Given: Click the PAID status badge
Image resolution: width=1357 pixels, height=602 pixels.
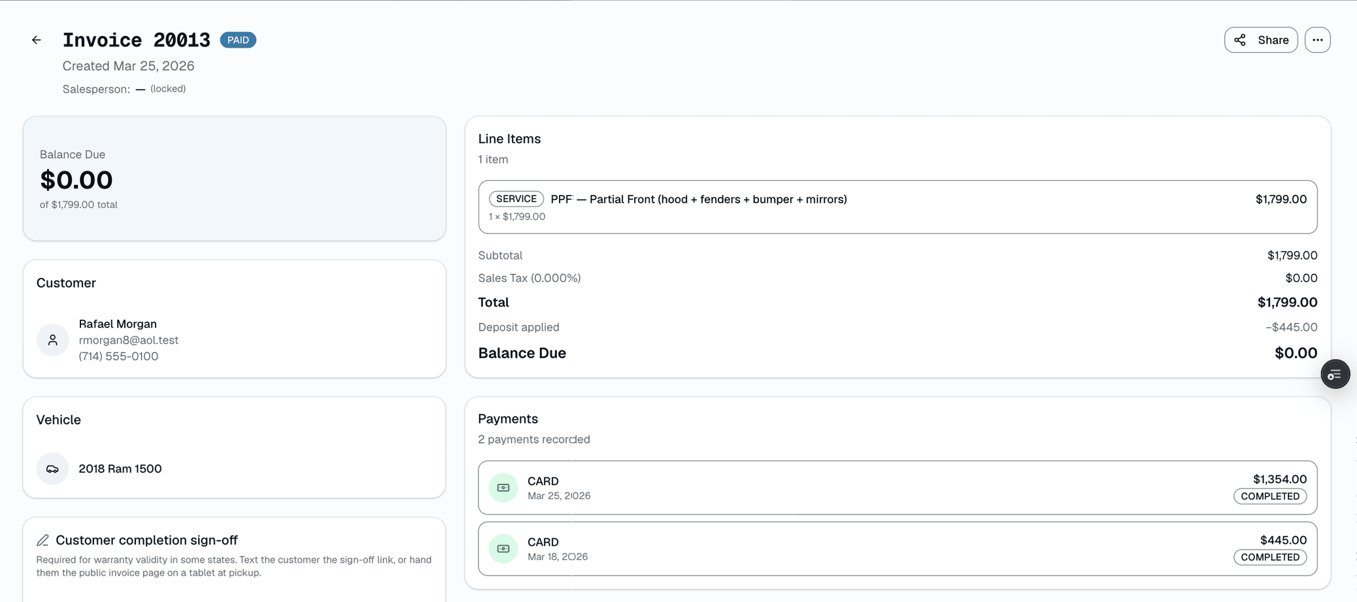Looking at the screenshot, I should click(238, 40).
